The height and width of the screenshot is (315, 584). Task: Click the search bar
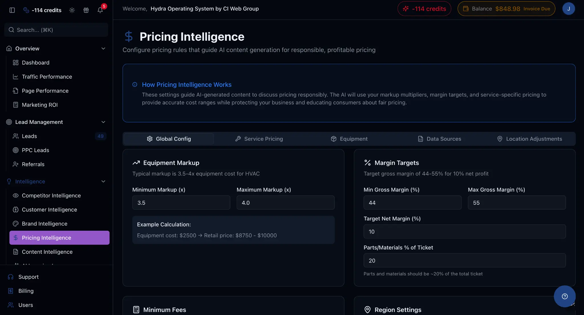[x=56, y=30]
